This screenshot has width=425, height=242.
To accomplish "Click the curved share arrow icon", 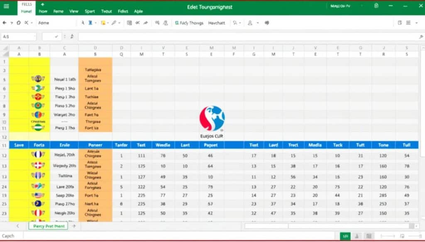I will pos(146,23).
